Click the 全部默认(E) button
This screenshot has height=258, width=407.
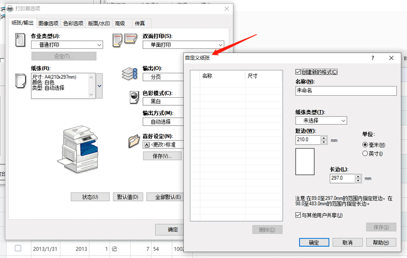click(x=165, y=197)
